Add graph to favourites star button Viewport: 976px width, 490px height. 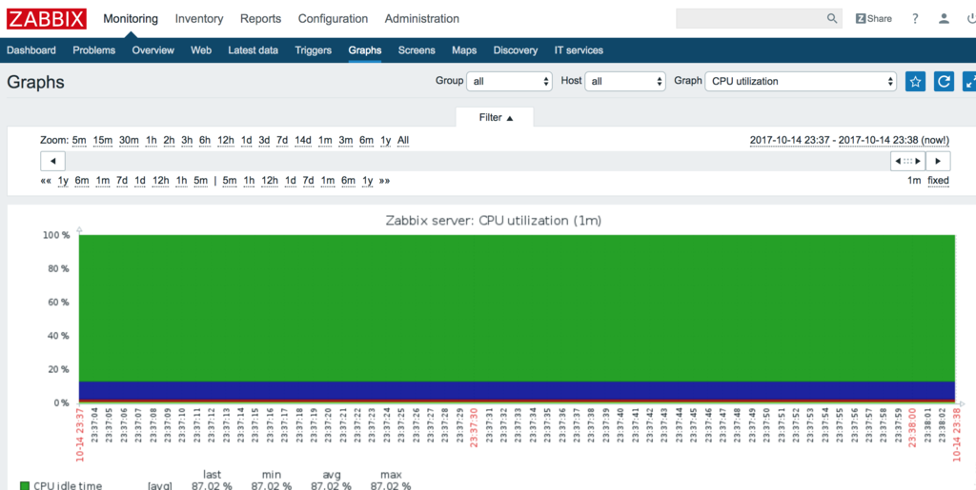(915, 82)
